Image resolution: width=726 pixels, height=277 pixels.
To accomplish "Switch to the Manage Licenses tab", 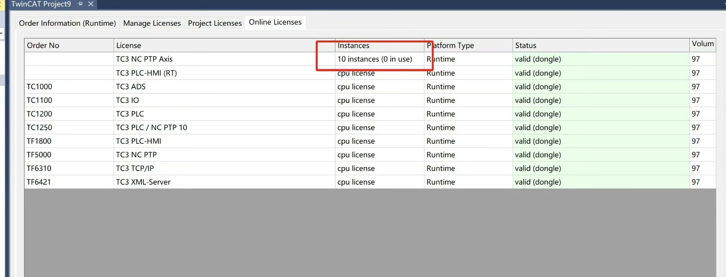I will [x=152, y=23].
